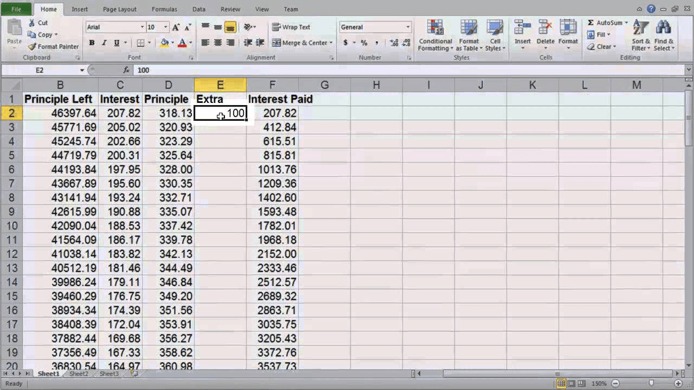Toggle bold formatting
The height and width of the screenshot is (390, 694).
[x=92, y=43]
